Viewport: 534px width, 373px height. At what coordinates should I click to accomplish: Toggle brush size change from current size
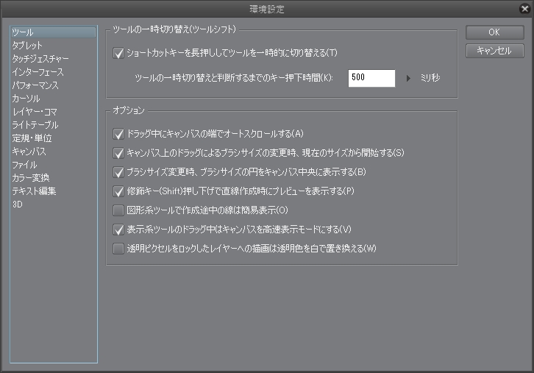(118, 153)
